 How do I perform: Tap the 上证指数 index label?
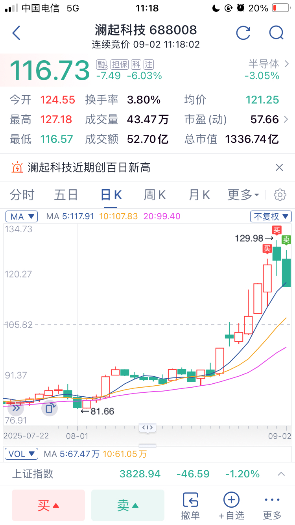33,474
